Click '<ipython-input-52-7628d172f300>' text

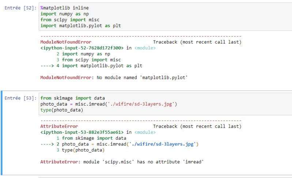click(x=82, y=48)
